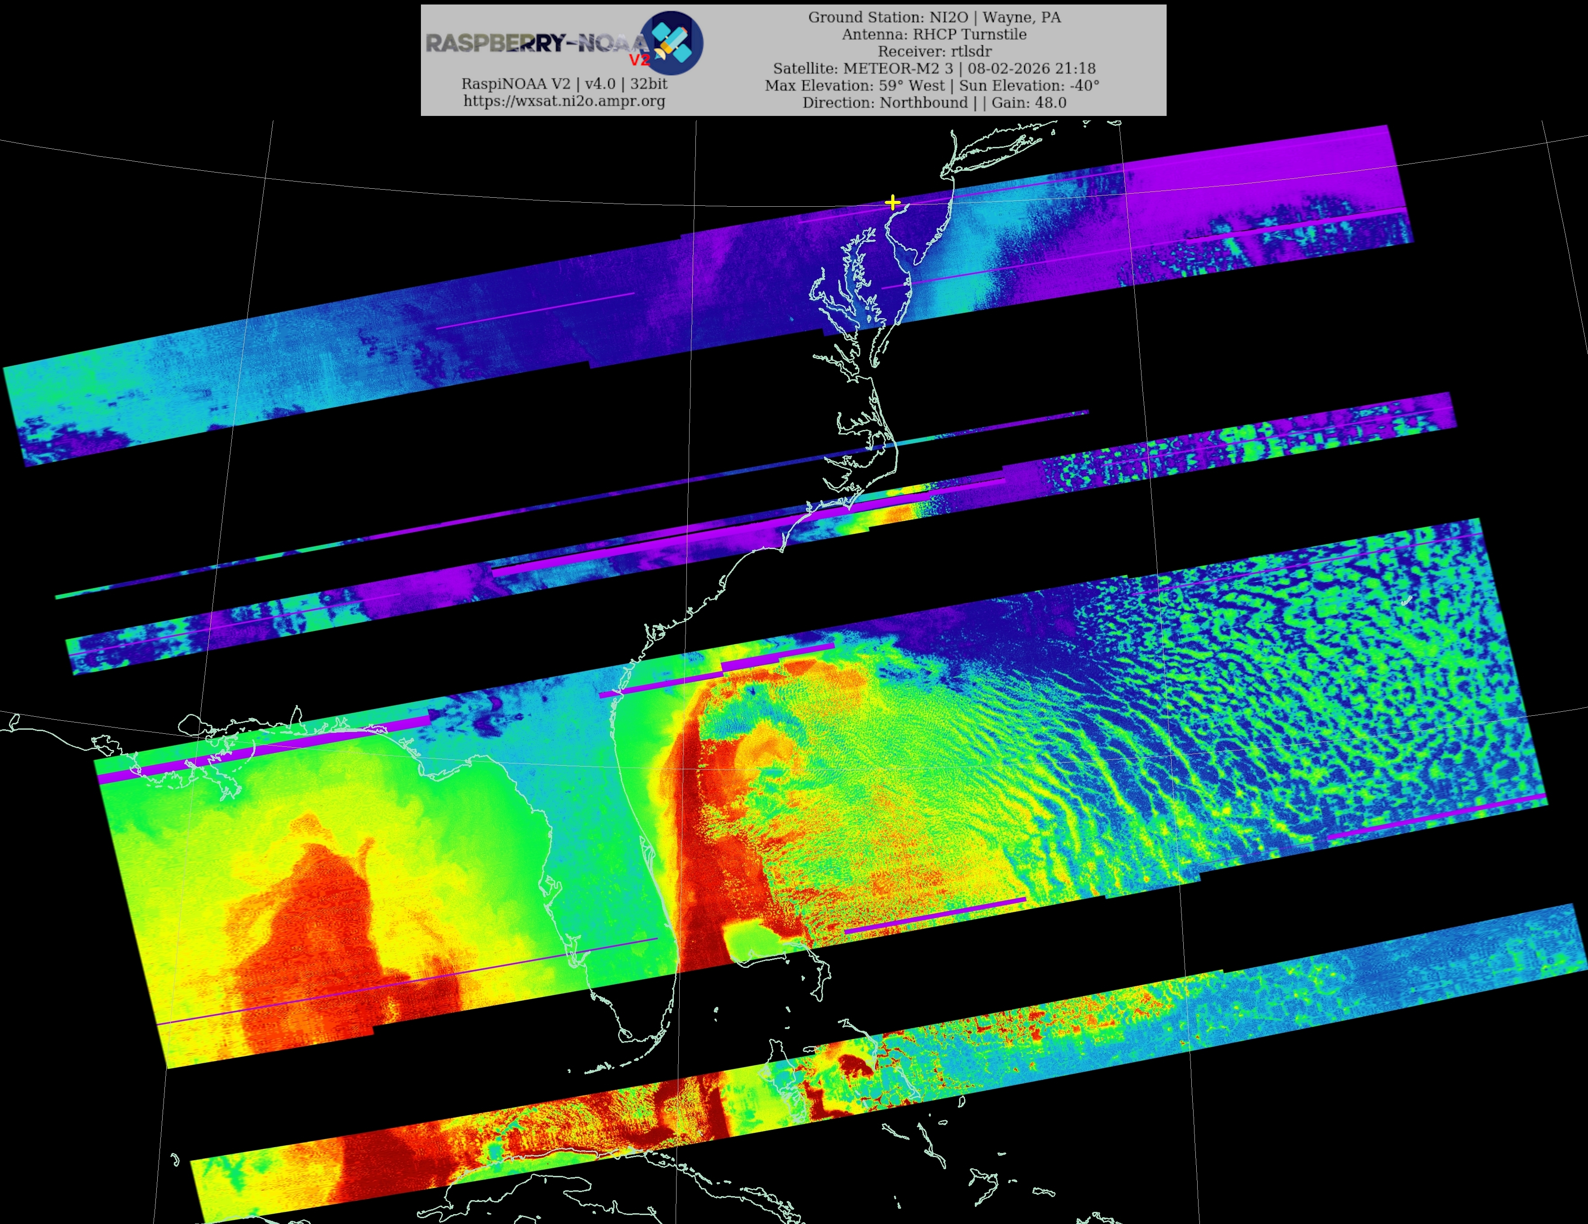1588x1224 pixels.
Task: Click the Sun Elevation -40° text
Action: click(x=1029, y=85)
